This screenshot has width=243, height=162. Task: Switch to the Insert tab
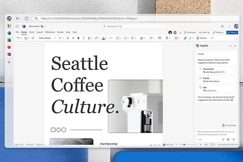point(32,32)
